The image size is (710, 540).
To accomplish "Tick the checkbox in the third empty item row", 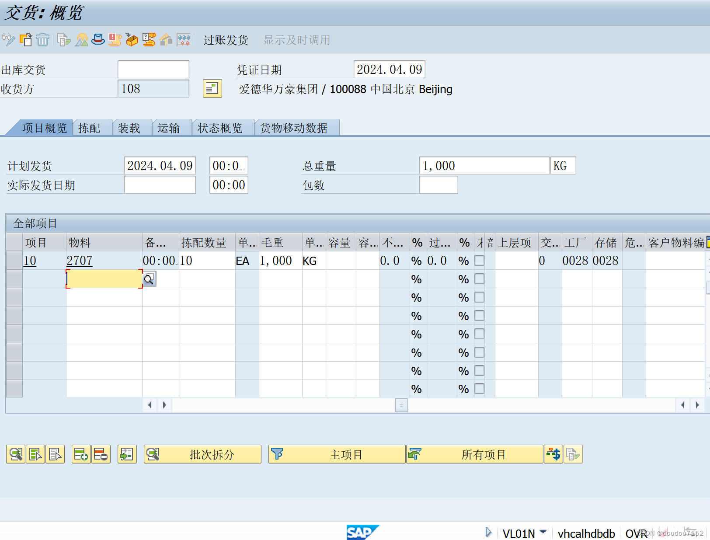I will [480, 297].
